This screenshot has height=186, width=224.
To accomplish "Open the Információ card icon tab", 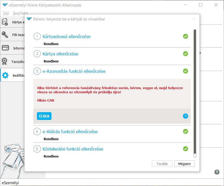I will pyautogui.click(x=5, y=48).
